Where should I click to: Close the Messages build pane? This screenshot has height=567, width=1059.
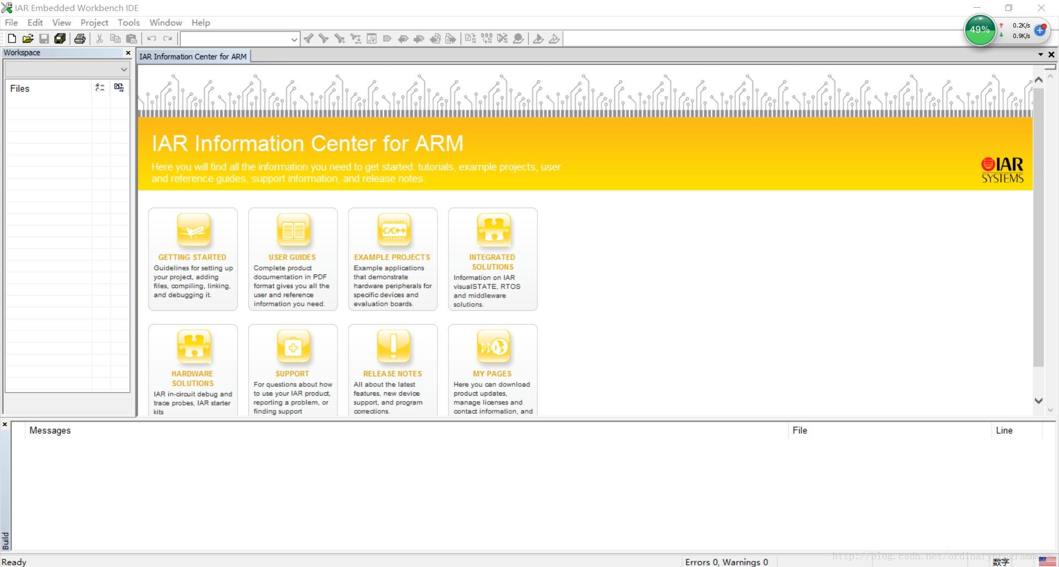pyautogui.click(x=5, y=424)
